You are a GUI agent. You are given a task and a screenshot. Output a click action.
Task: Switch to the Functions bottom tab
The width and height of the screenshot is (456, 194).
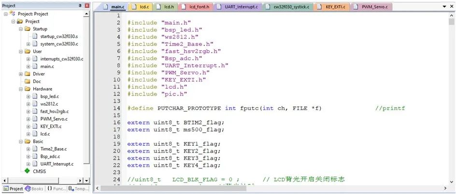coord(57,189)
